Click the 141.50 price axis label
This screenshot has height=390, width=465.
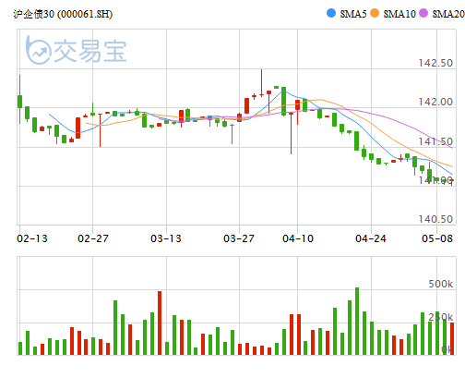(x=435, y=141)
